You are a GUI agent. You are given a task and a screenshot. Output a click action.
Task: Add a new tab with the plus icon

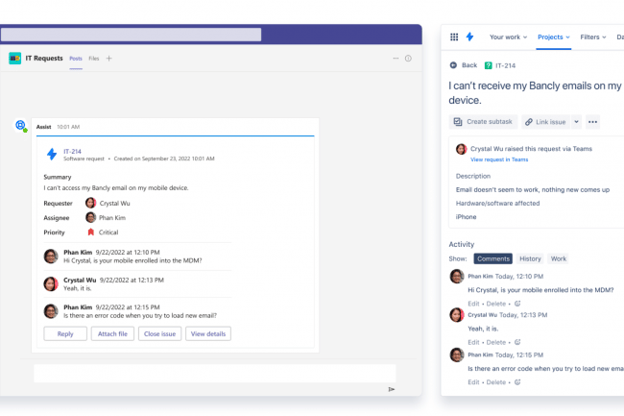108,58
